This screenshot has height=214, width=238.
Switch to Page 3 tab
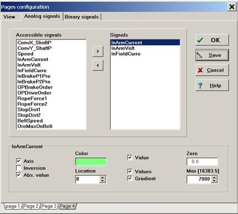pyautogui.click(x=49, y=206)
